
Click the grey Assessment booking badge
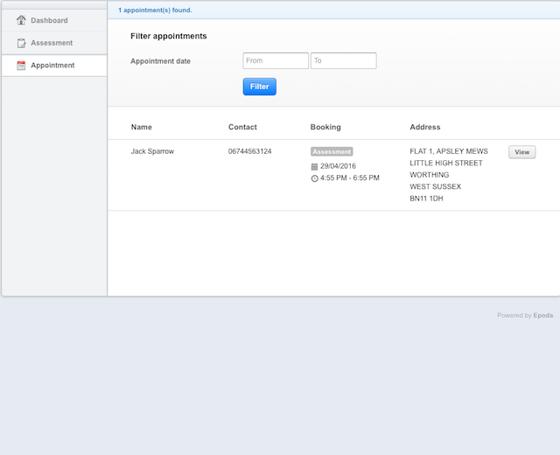(332, 151)
